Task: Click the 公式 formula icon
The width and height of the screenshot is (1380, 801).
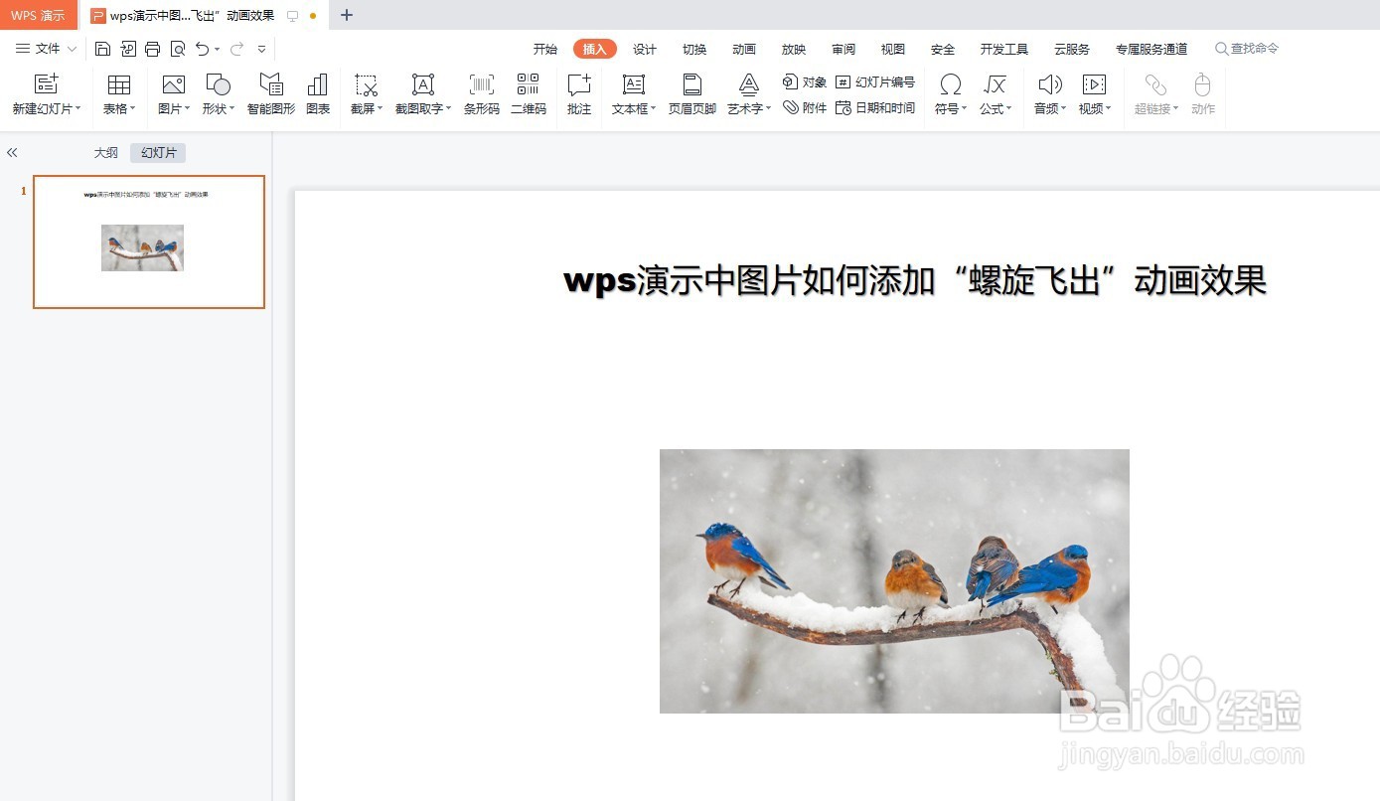Action: 996,84
